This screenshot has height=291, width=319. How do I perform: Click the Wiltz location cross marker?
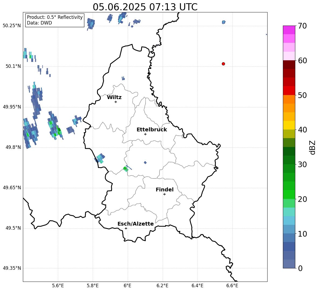click(x=116, y=102)
